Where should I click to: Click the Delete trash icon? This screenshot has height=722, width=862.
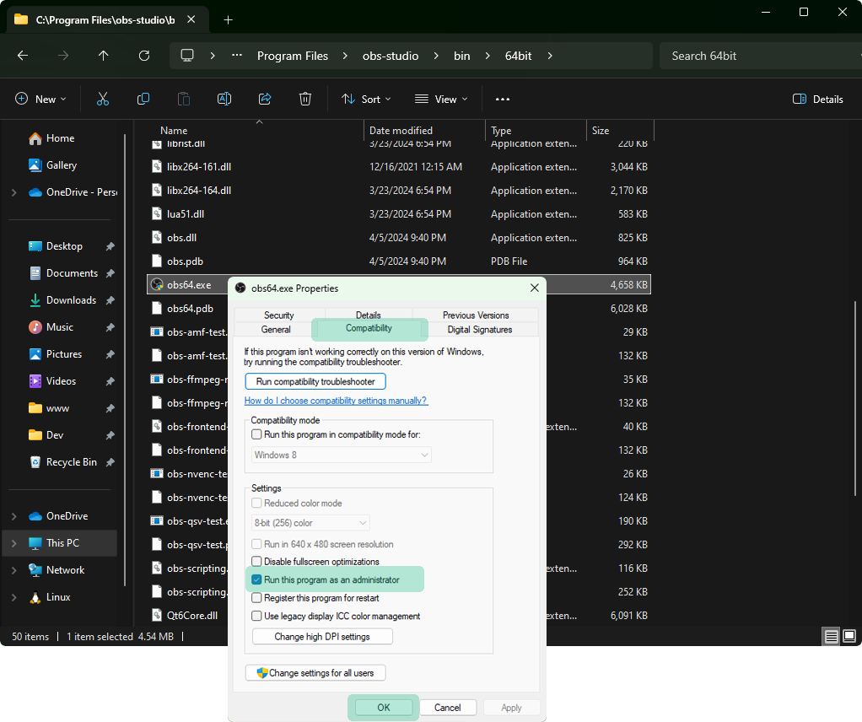pos(305,99)
